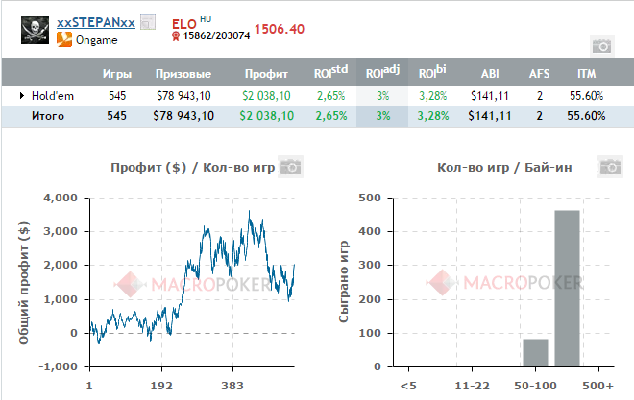The width and height of the screenshot is (634, 400).
Task: Click the tall gray bar in buy-in chart
Action: (568, 289)
